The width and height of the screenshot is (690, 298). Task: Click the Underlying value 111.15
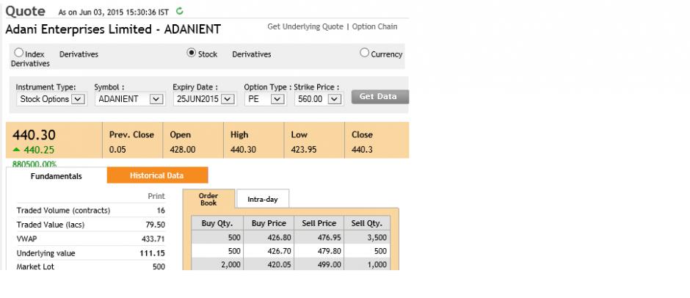pyautogui.click(x=152, y=253)
